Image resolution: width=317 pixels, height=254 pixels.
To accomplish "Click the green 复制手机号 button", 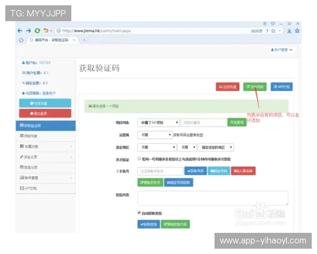I will [x=150, y=183].
